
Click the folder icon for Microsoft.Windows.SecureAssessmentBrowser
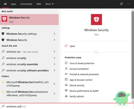(x=3, y=92)
